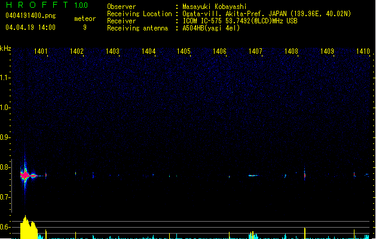Image resolution: width=376 pixels, height=239 pixels.
Task: Click the Observer field label
Action: click(121, 7)
